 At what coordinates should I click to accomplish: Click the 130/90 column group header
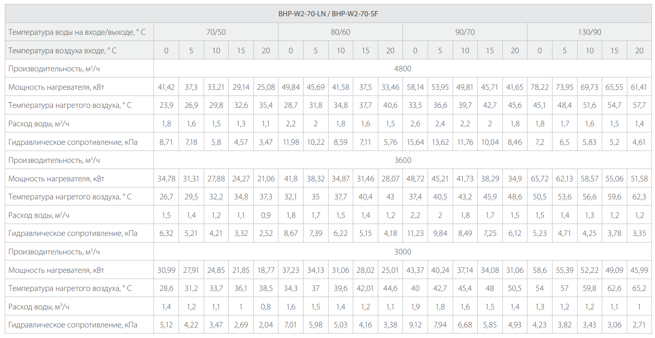coord(589,32)
